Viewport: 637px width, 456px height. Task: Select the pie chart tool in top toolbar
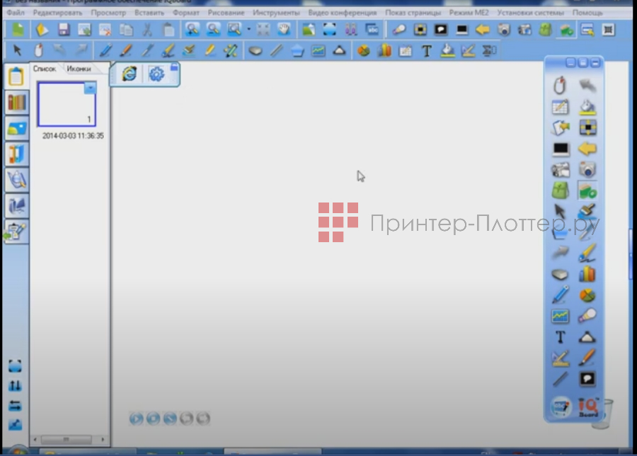(364, 51)
